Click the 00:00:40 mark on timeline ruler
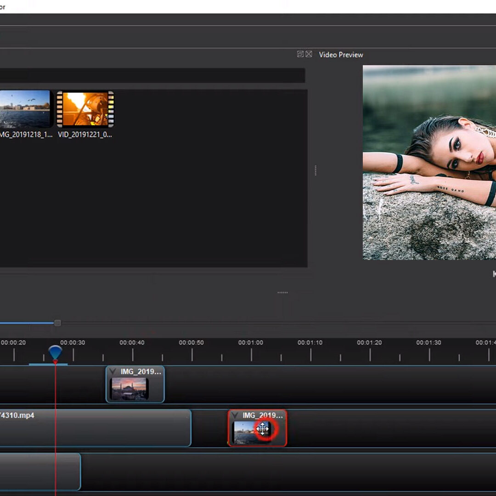Screen dimensions: 496x496 click(132, 354)
